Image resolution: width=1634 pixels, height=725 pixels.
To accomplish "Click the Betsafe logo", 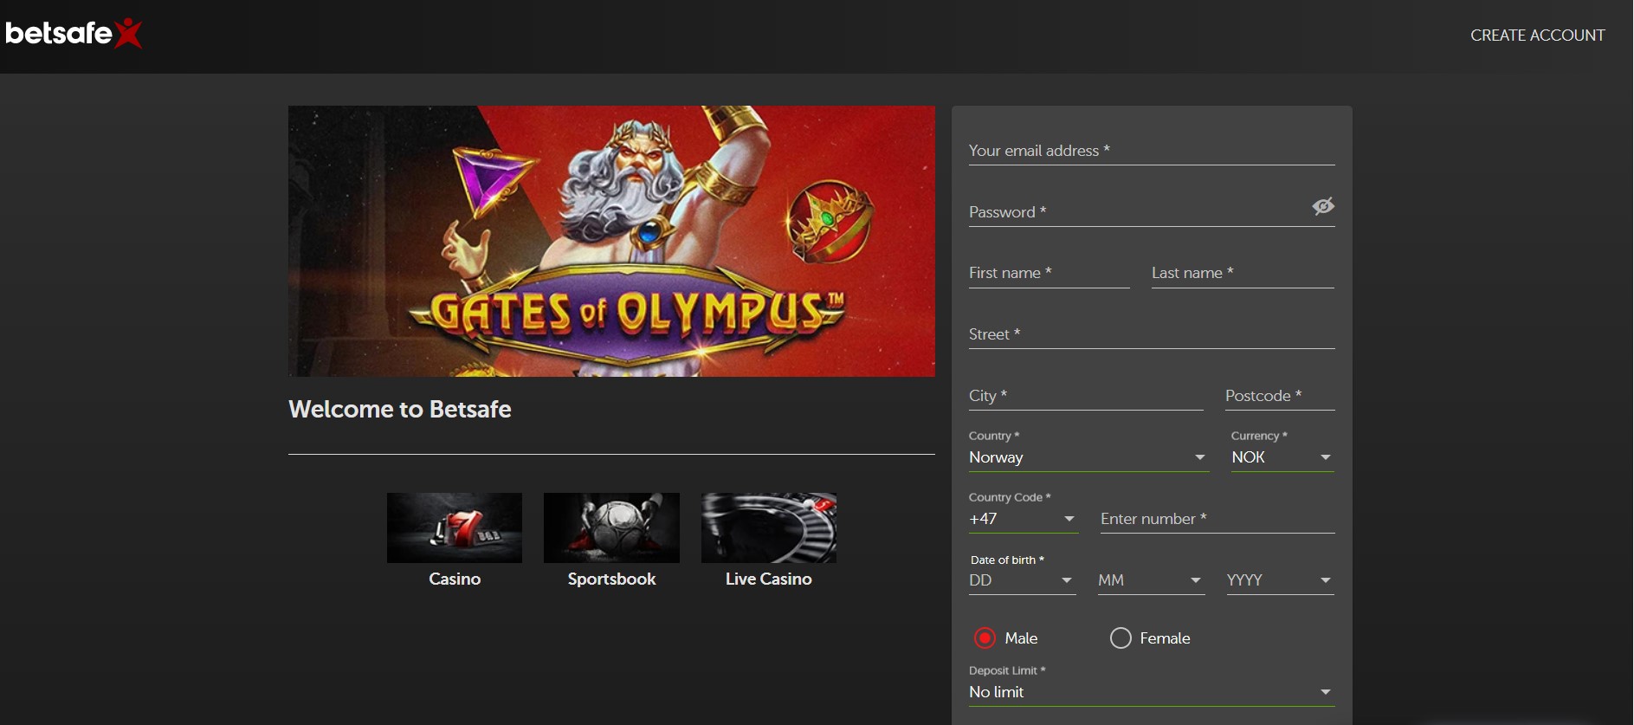I will point(74,33).
